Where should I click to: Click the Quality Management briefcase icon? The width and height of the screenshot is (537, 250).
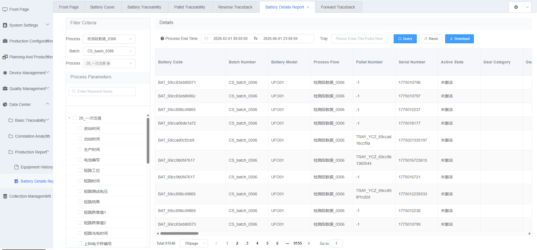[5, 89]
